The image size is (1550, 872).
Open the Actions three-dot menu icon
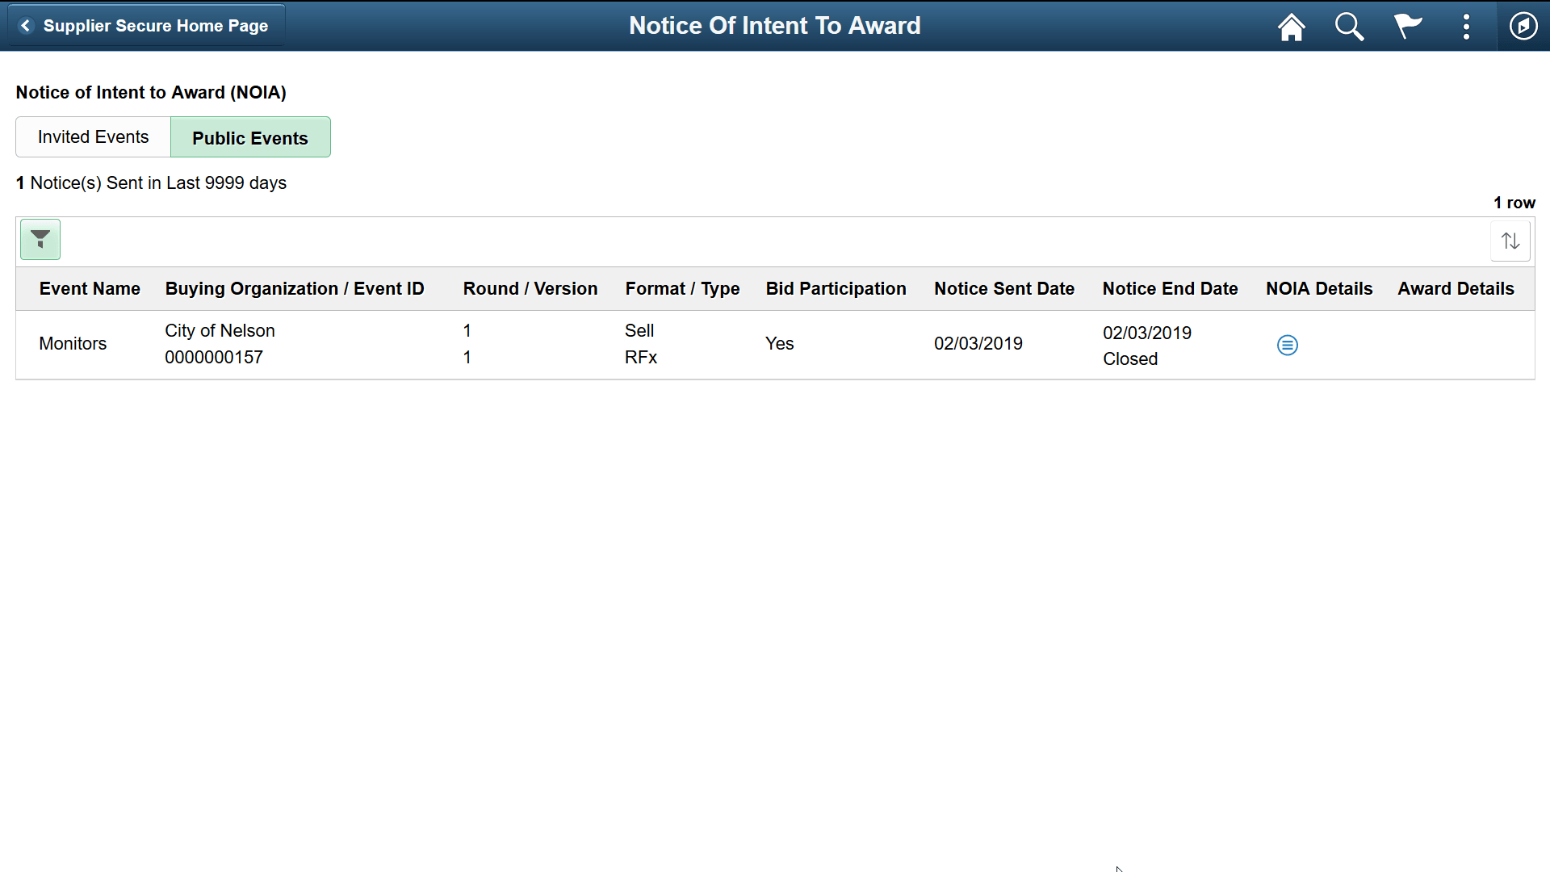coord(1467,26)
